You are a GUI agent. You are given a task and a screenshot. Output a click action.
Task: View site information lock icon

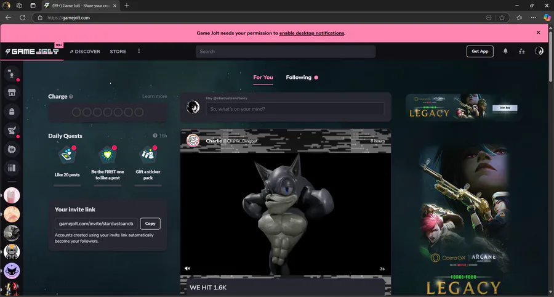[40, 17]
